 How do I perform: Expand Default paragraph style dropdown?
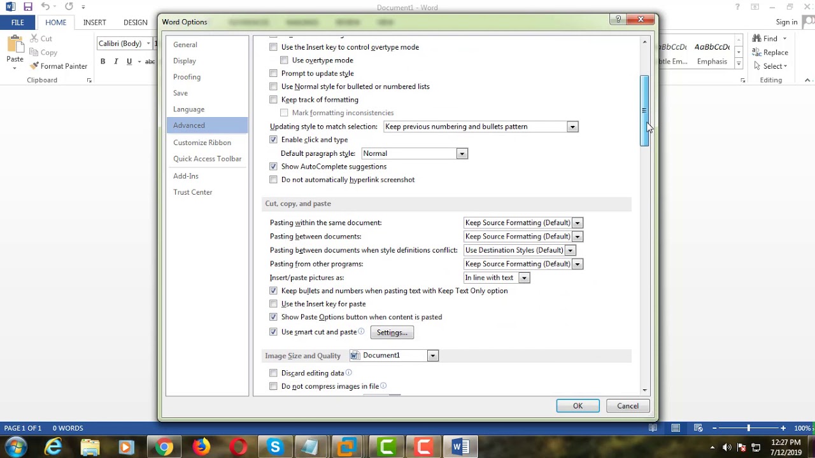click(462, 154)
